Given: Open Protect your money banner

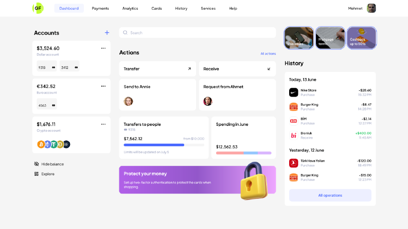Looking at the screenshot, I should [198, 180].
